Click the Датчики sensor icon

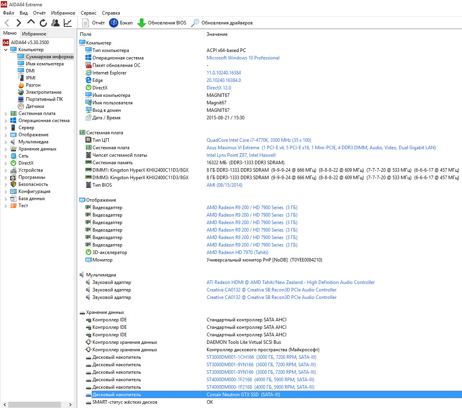[x=21, y=106]
